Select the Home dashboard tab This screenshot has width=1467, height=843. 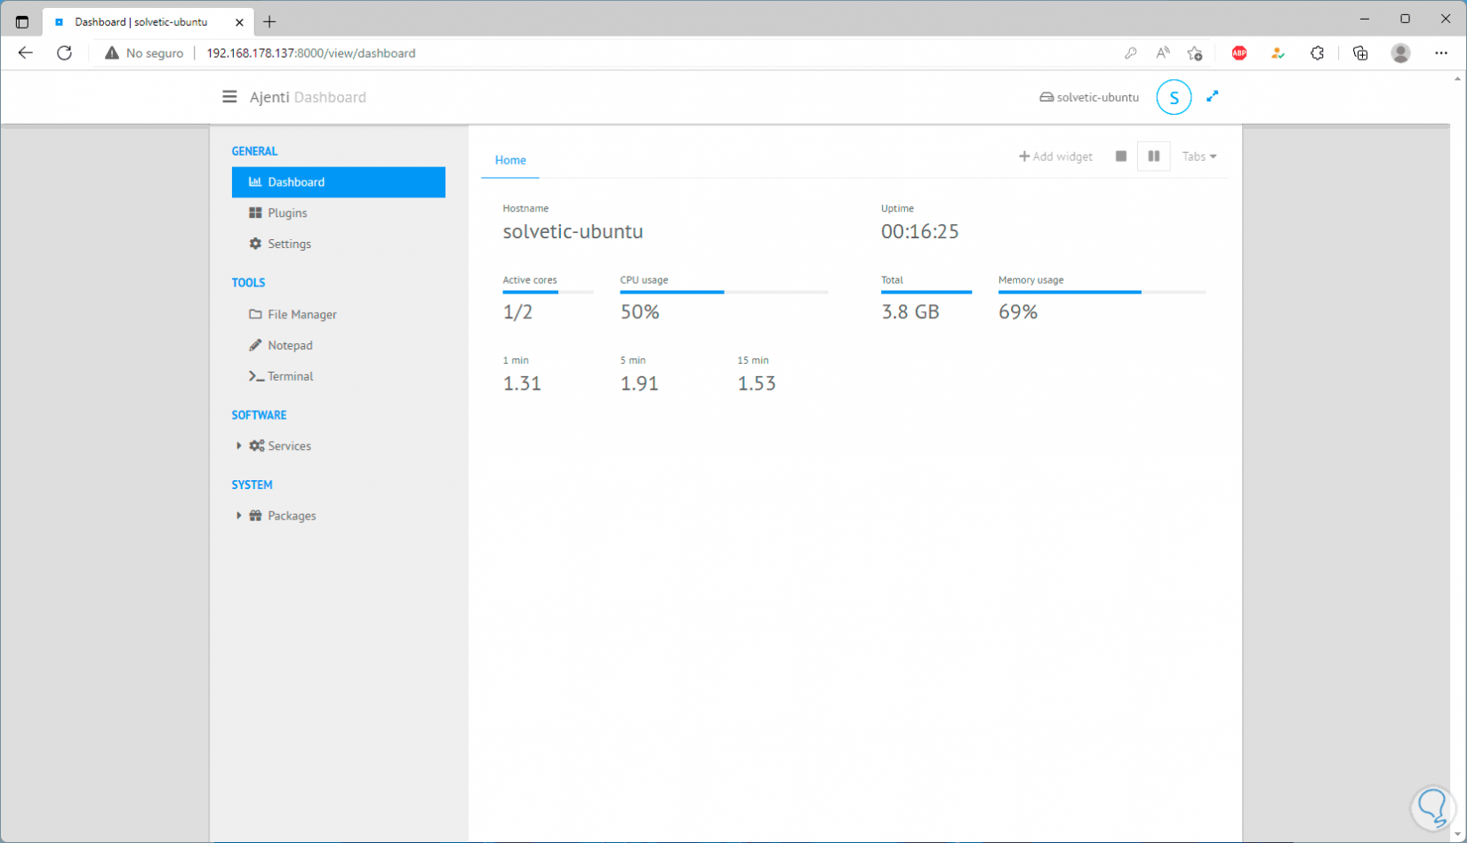[510, 160]
